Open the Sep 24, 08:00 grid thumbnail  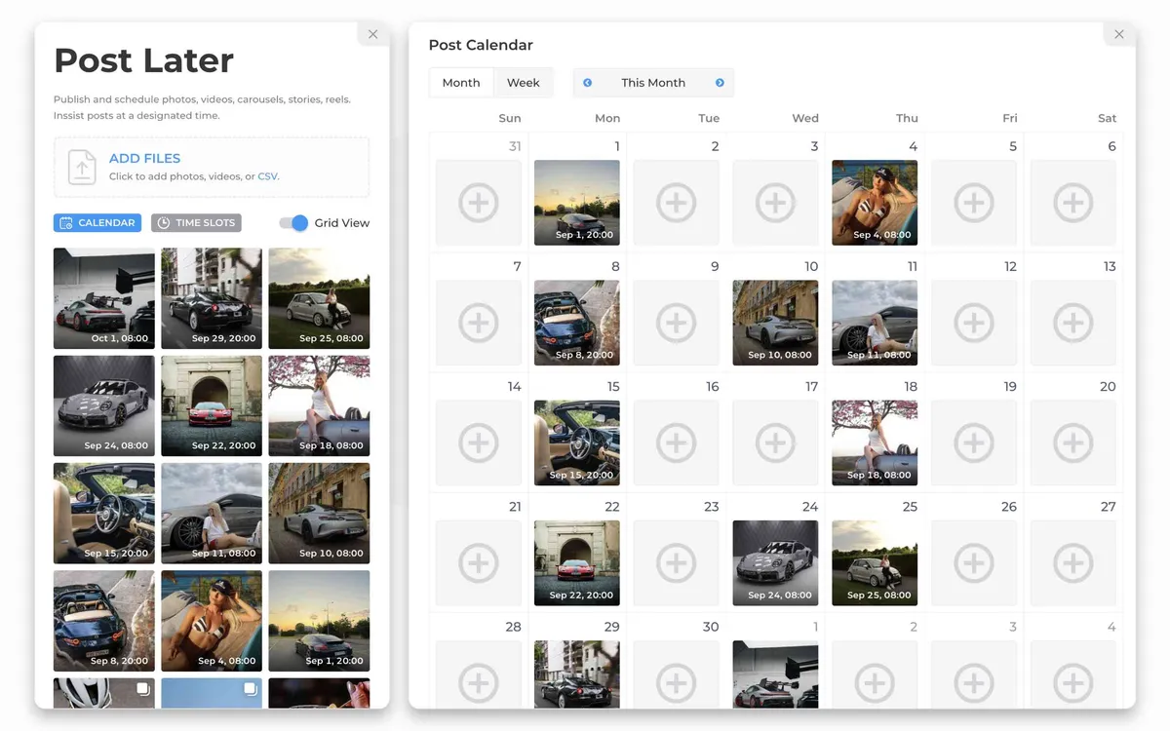[104, 405]
